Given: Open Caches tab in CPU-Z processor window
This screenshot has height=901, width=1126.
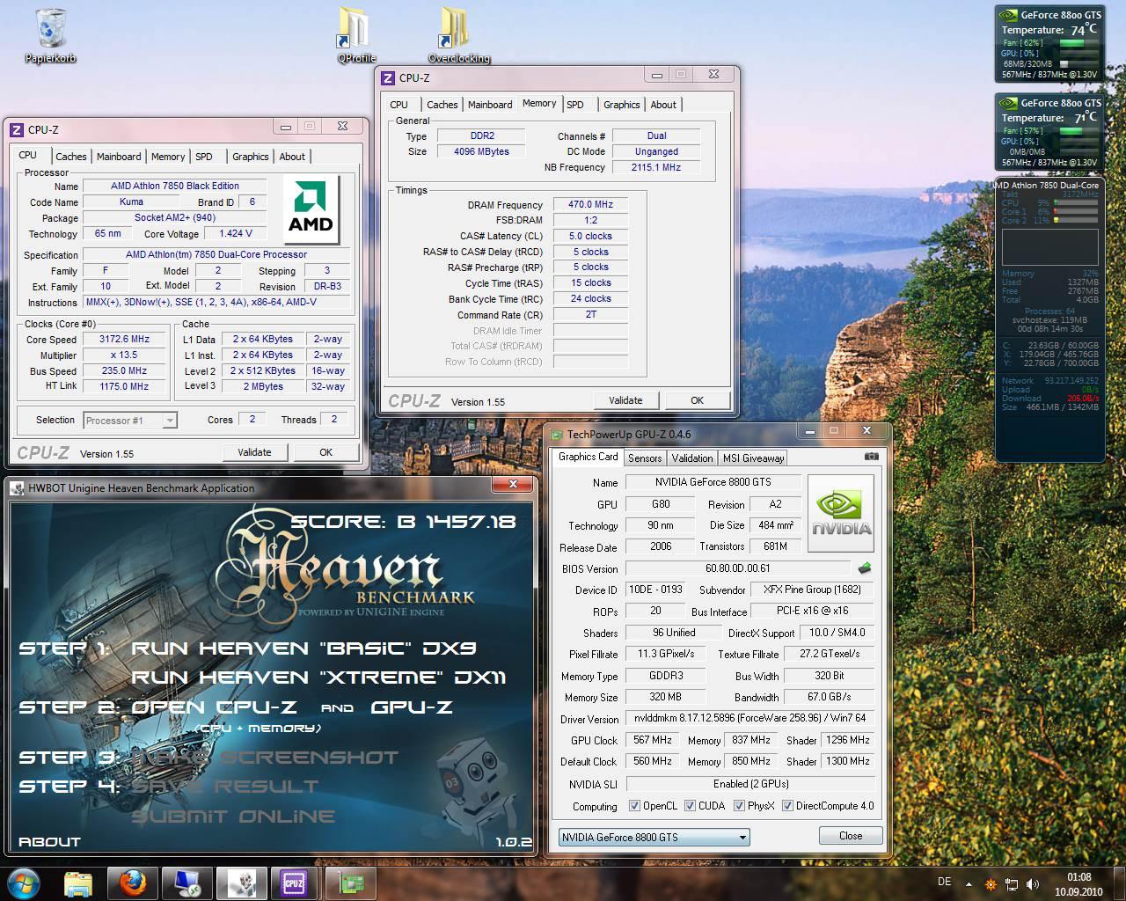Looking at the screenshot, I should coord(70,157).
